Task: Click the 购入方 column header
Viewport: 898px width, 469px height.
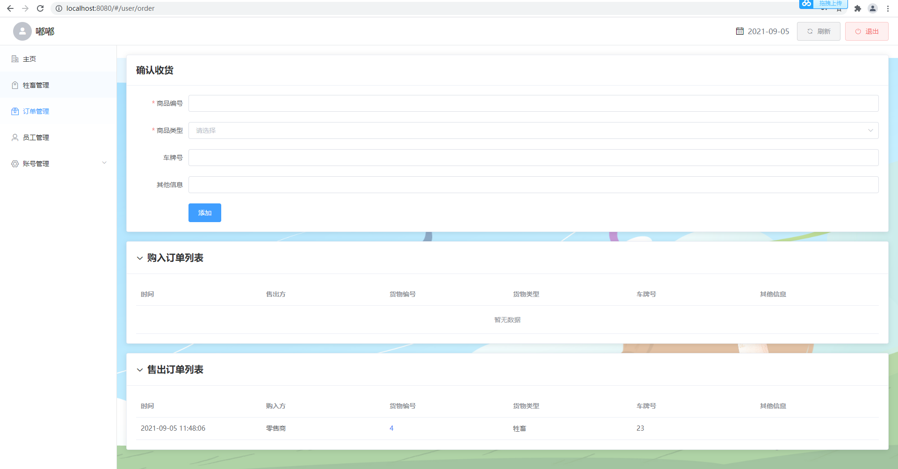Action: tap(276, 406)
